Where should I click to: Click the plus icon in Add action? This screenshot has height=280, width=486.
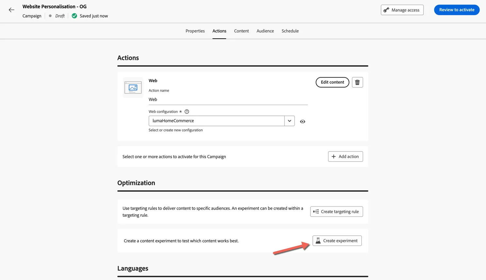(x=334, y=157)
